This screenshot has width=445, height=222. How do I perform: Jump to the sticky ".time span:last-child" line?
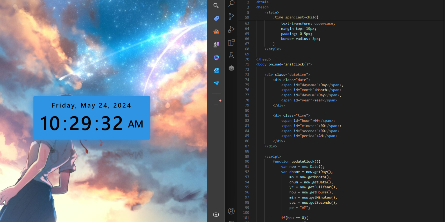[x=295, y=17]
